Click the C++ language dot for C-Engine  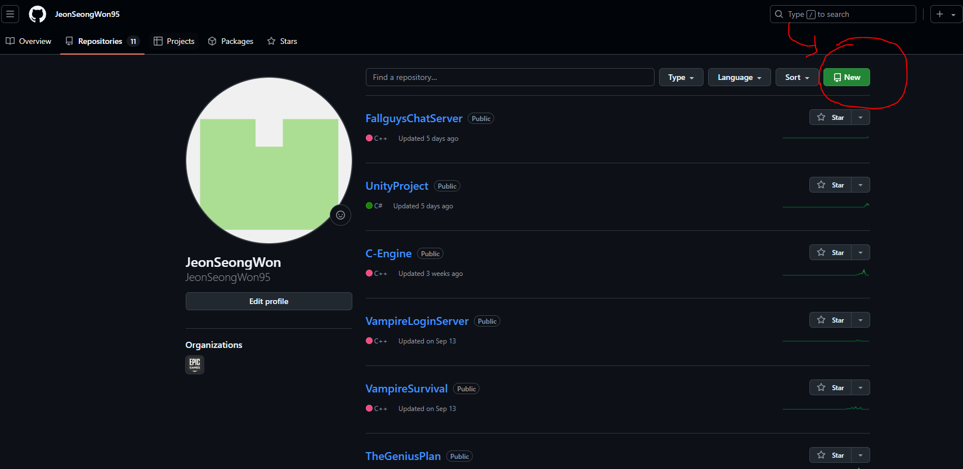[x=369, y=273]
